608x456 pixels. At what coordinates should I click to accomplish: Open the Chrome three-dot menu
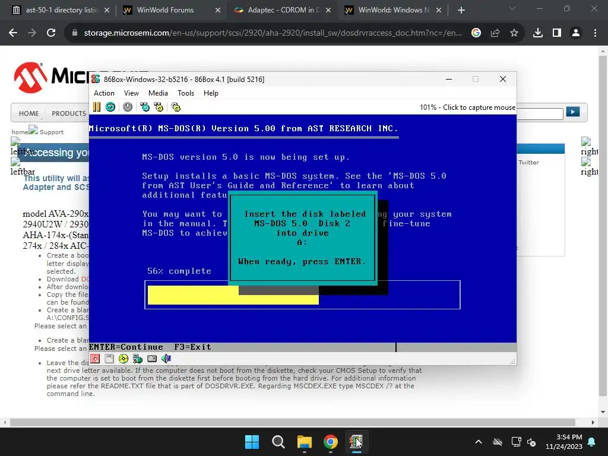[x=595, y=33]
